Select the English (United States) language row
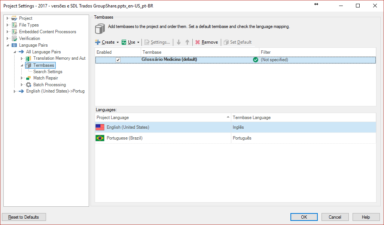This screenshot has height=225, width=384. click(235, 127)
